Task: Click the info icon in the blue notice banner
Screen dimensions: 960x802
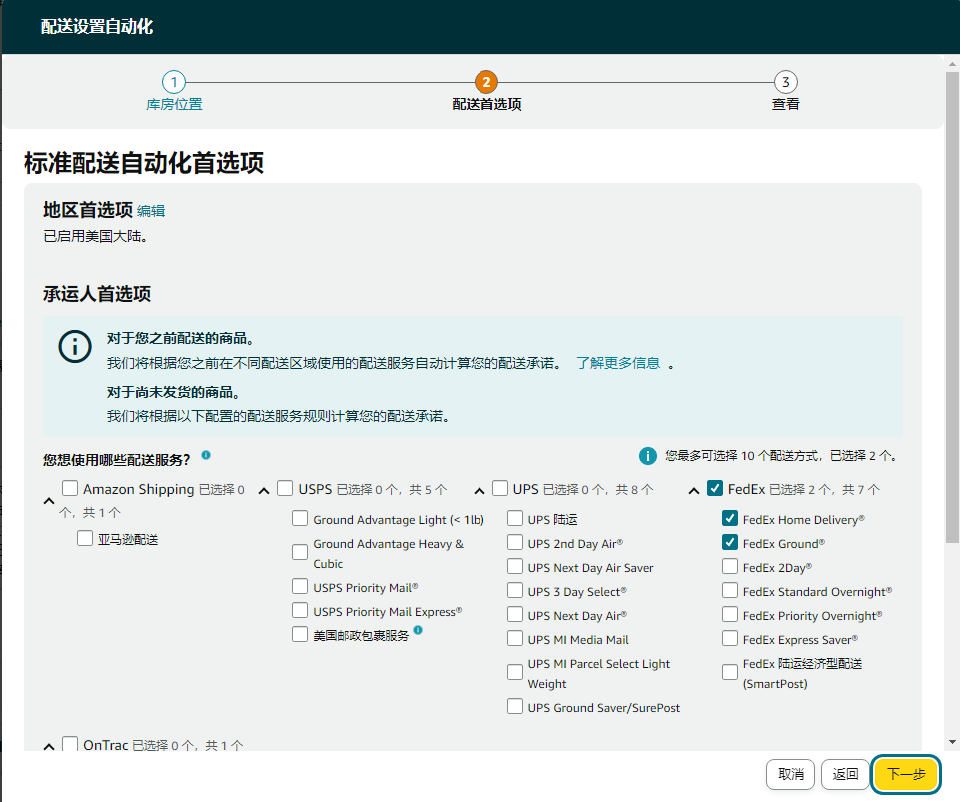Action: click(x=75, y=347)
